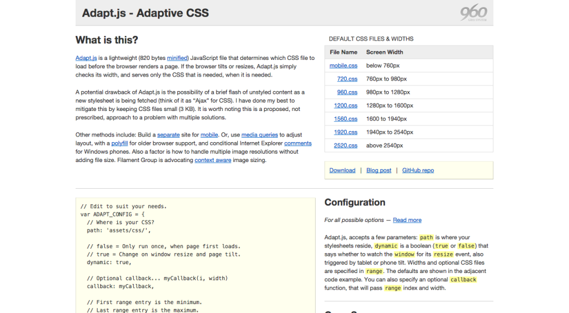Viewport: 569px width, 313px height.
Task: Open 960.css file link
Action: coord(347,92)
